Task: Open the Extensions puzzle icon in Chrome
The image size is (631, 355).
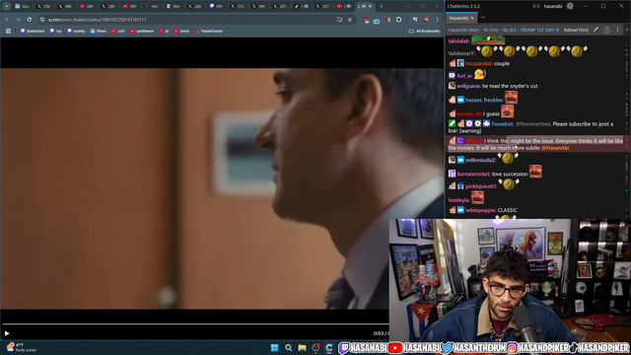Action: tap(398, 20)
